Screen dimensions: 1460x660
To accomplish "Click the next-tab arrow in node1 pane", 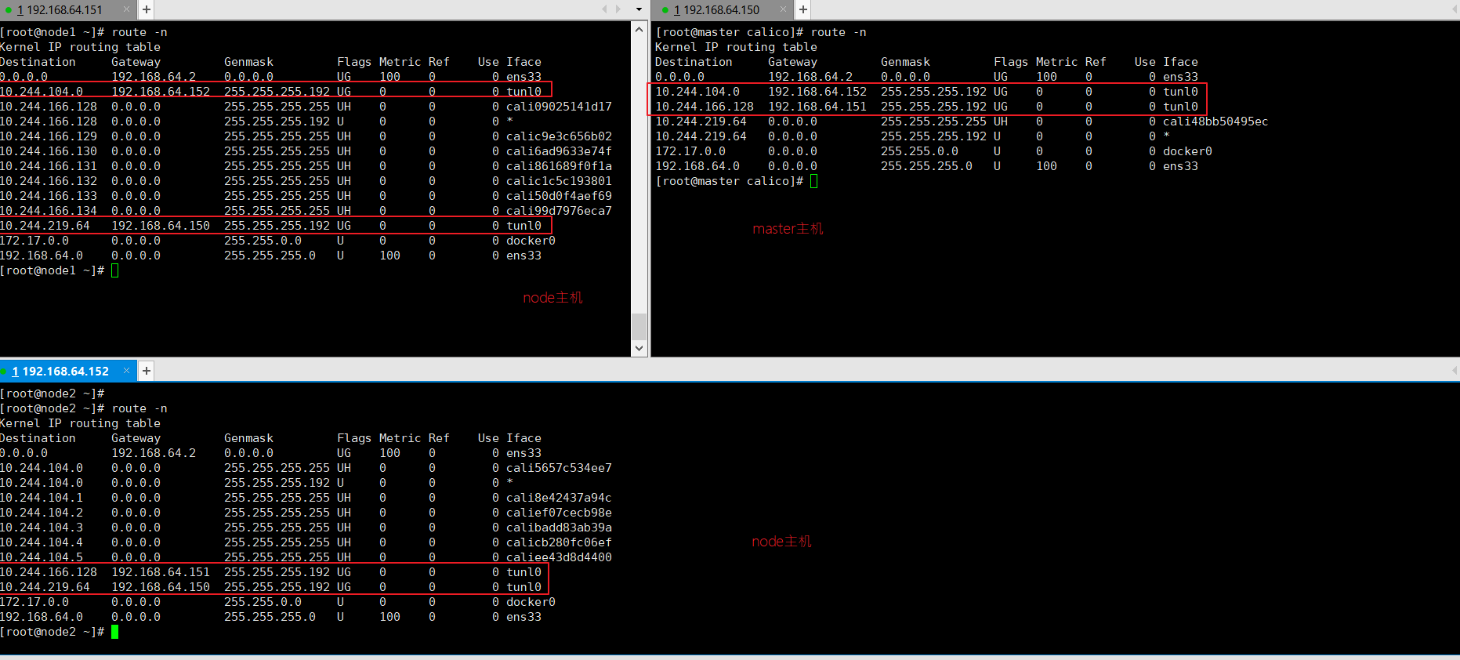I will [x=618, y=9].
